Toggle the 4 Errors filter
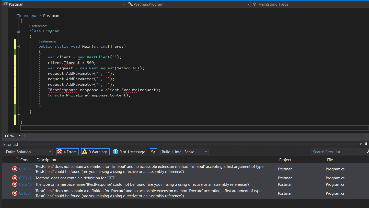The height and width of the screenshot is (208, 369). click(x=67, y=152)
